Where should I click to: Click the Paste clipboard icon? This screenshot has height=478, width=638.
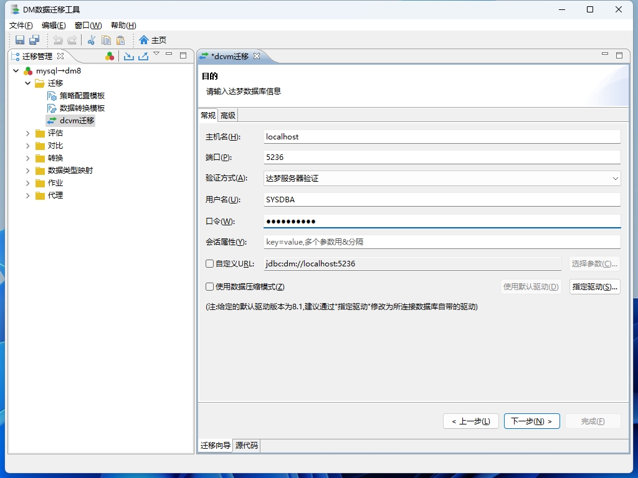(x=120, y=40)
